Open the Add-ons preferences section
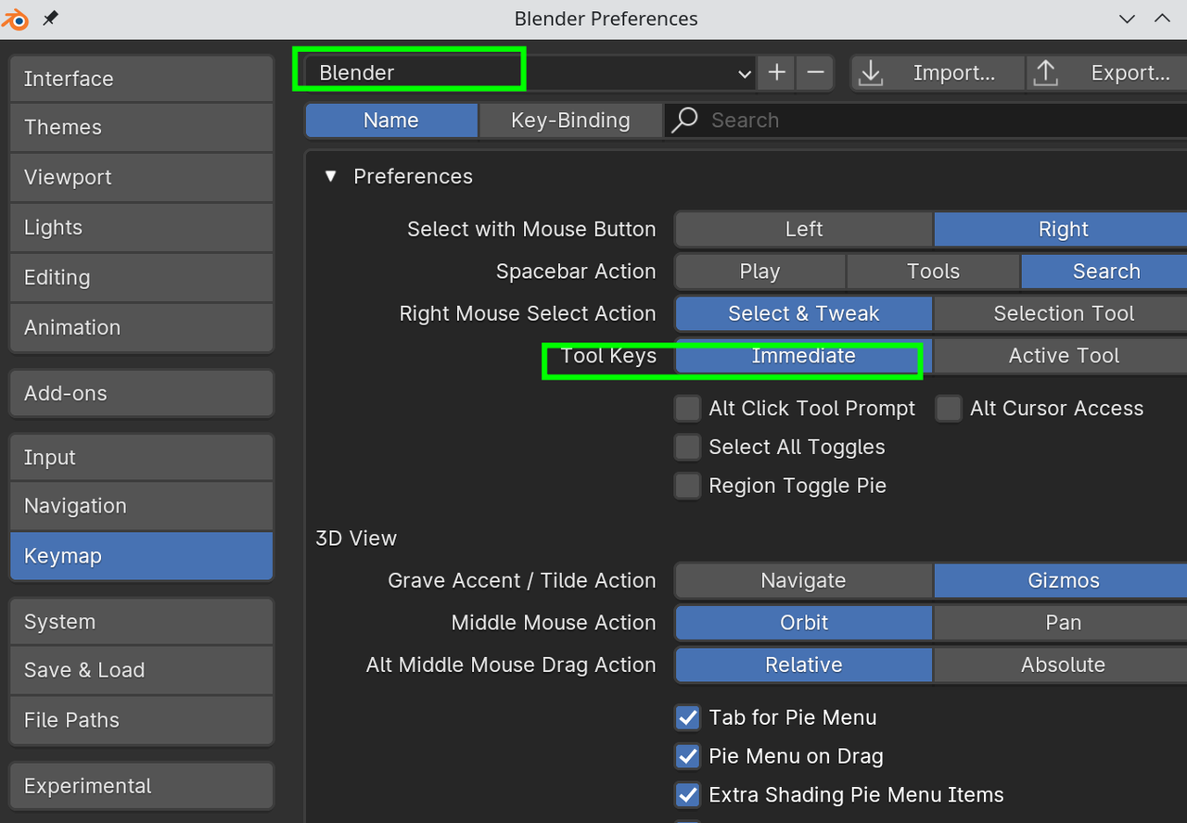Image resolution: width=1187 pixels, height=823 pixels. 142,394
